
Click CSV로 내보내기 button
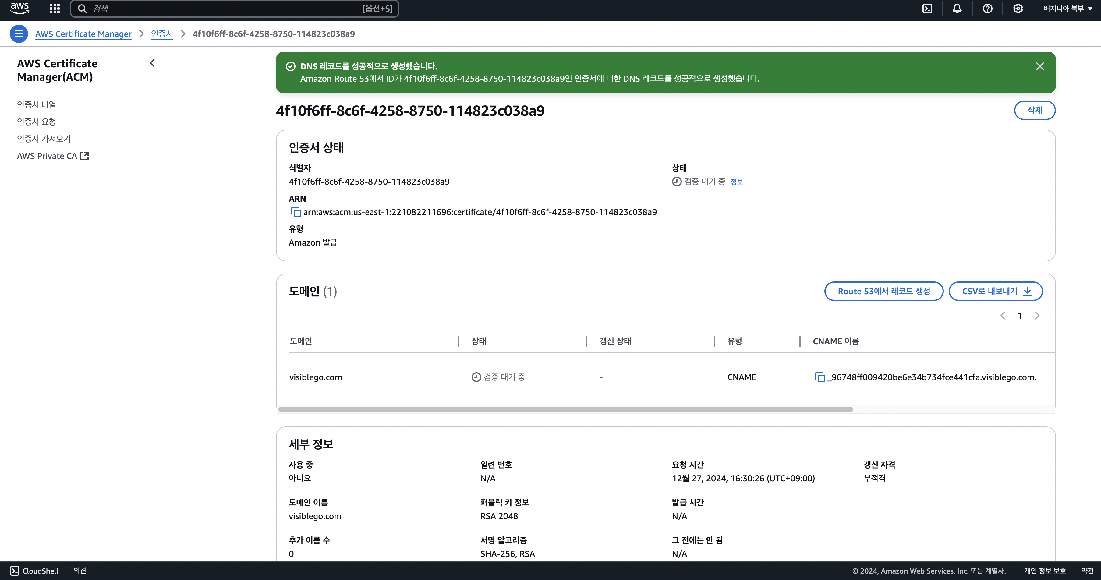pyautogui.click(x=995, y=291)
